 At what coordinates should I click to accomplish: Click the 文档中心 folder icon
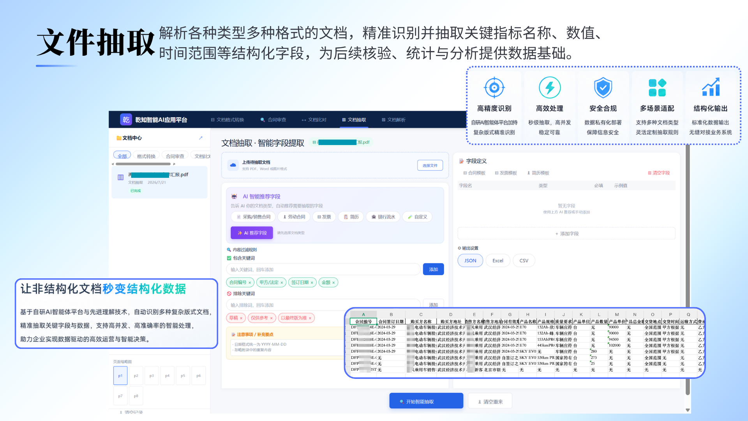119,138
